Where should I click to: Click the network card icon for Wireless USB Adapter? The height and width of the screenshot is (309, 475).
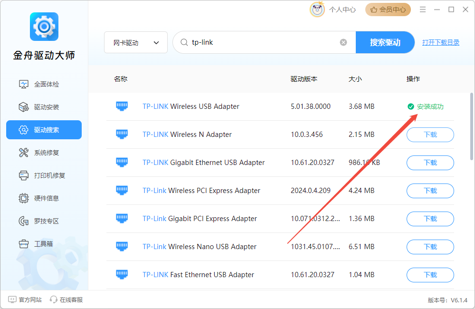coord(122,106)
